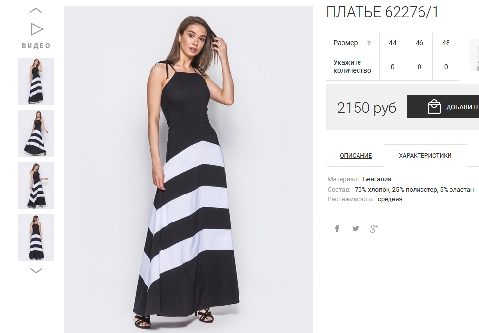
Task: Open the Описание tab
Action: 356,155
